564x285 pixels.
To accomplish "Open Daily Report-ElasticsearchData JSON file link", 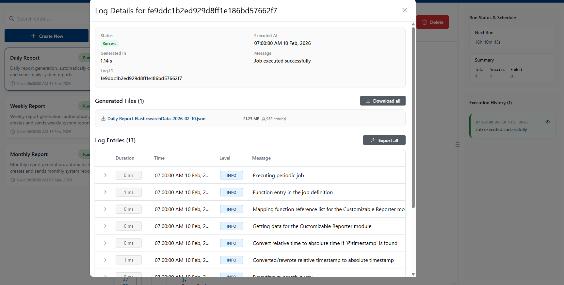I will coord(156,119).
